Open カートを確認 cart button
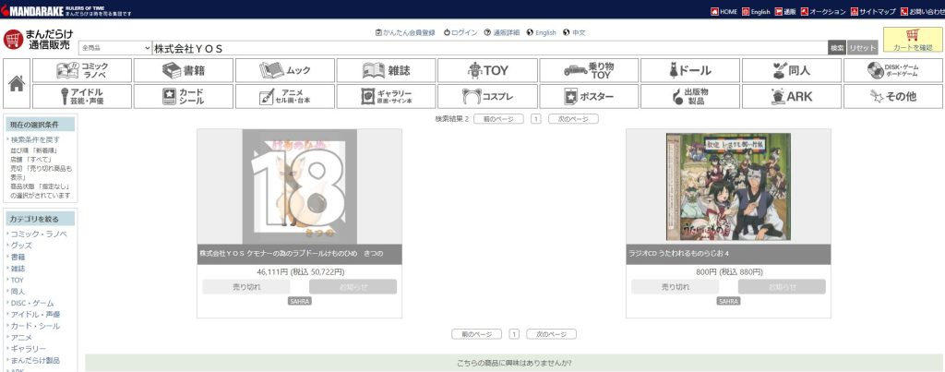The width and height of the screenshot is (945, 372). (913, 40)
